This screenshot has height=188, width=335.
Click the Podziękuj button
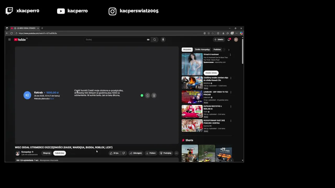tap(166, 153)
